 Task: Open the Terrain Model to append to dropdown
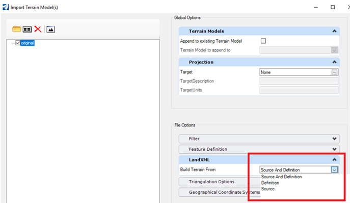click(x=334, y=50)
